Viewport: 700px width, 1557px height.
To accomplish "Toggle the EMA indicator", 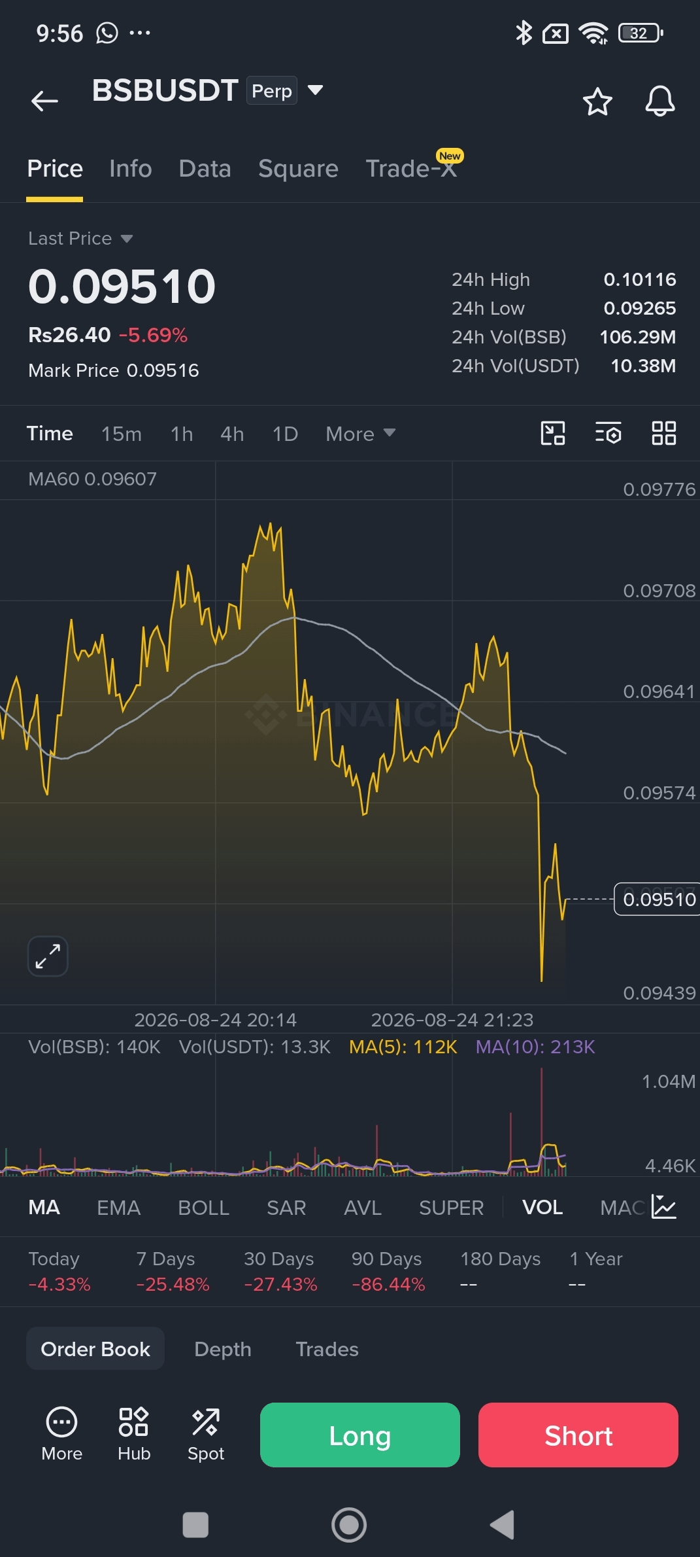I will pyautogui.click(x=119, y=1207).
